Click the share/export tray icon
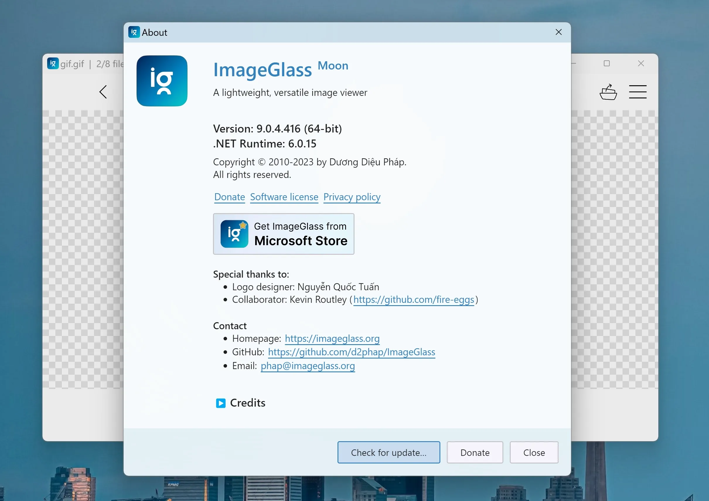709x501 pixels. (x=608, y=92)
